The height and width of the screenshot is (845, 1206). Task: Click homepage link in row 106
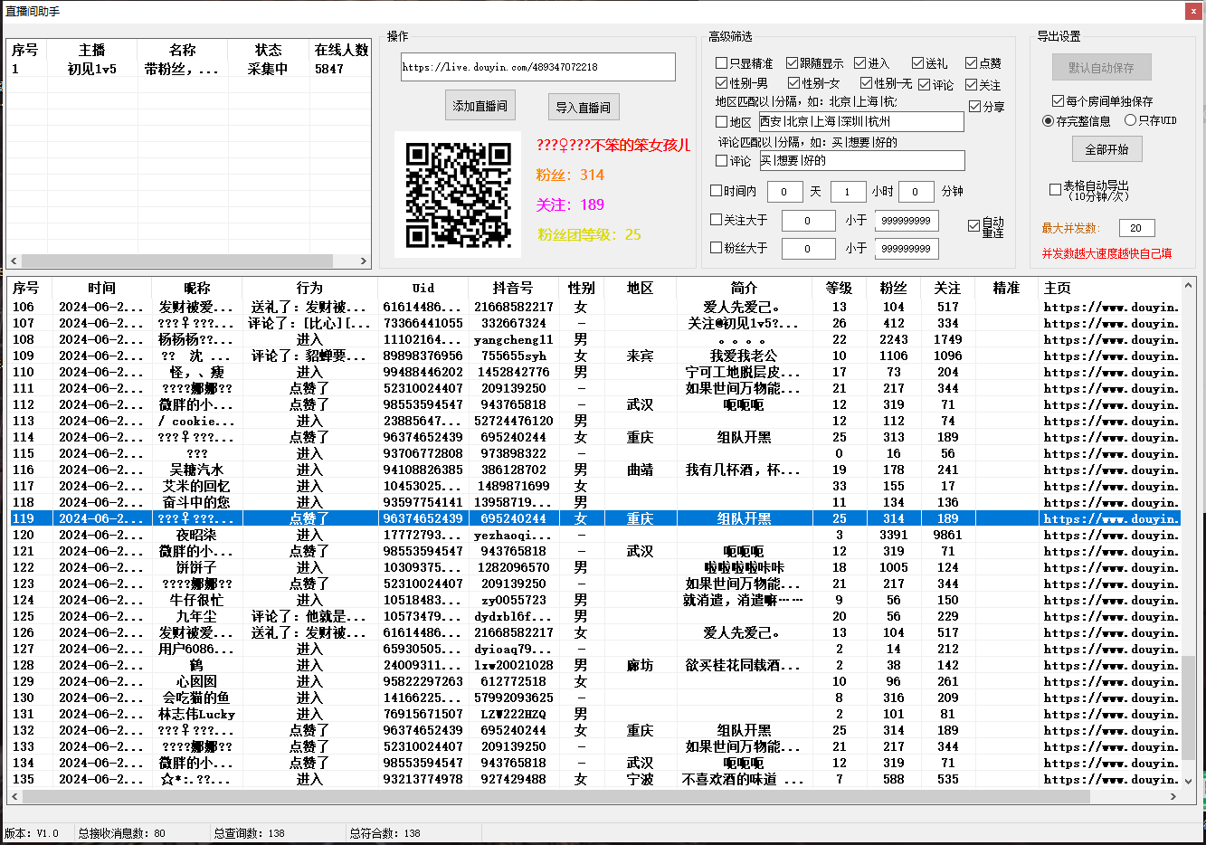click(1111, 307)
